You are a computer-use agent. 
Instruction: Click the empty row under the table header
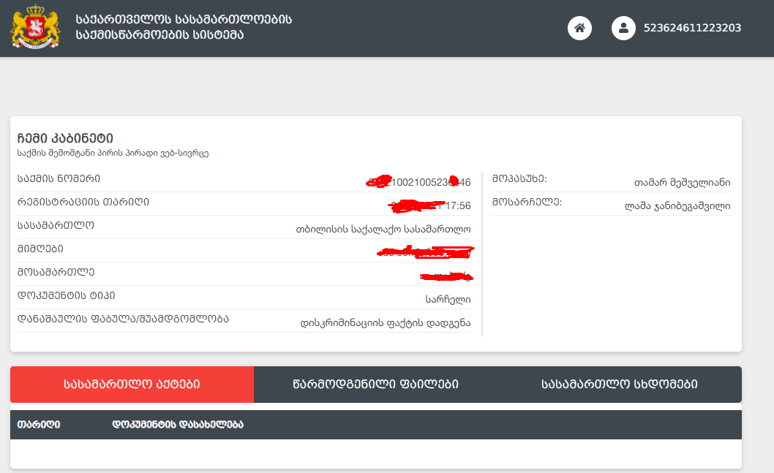[375, 453]
